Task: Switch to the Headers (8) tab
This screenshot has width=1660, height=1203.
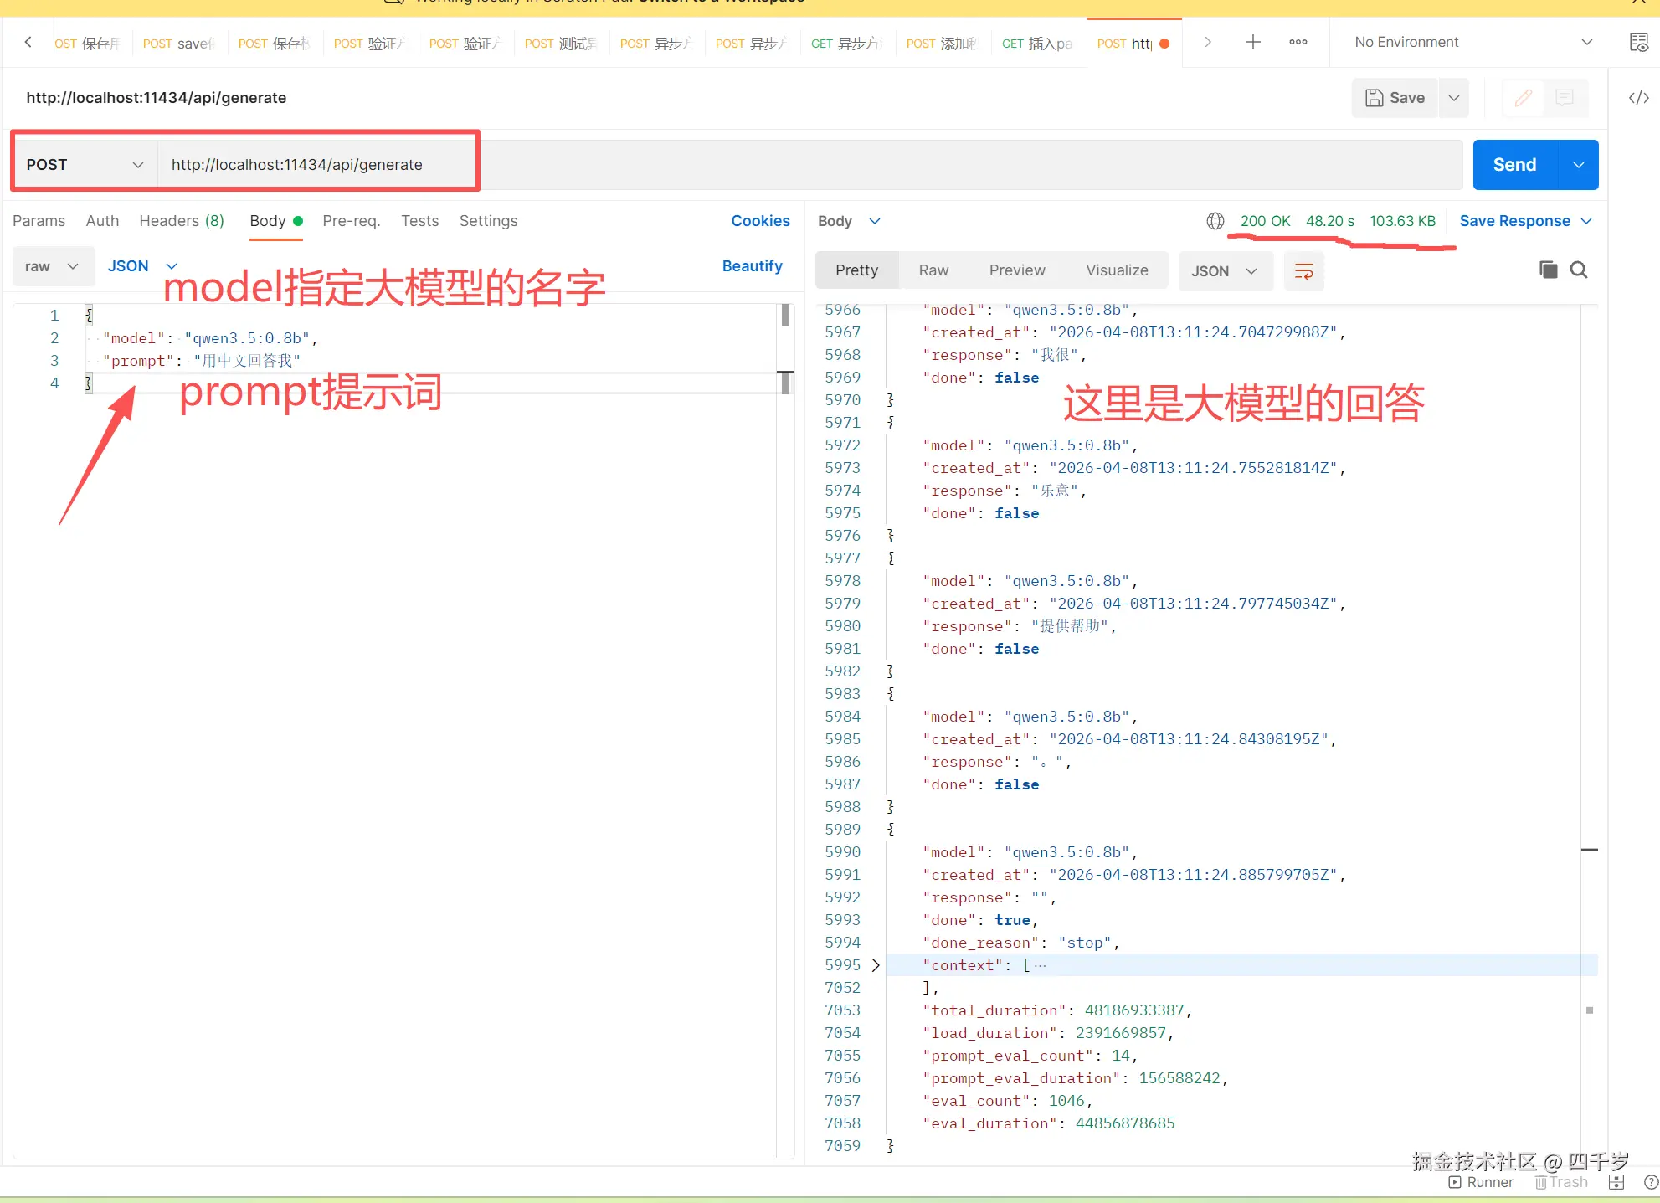Action: (x=182, y=221)
